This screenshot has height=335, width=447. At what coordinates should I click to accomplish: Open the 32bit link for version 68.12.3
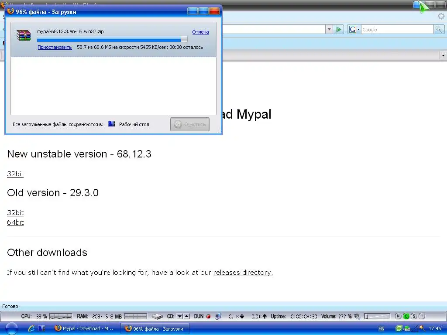tap(15, 174)
